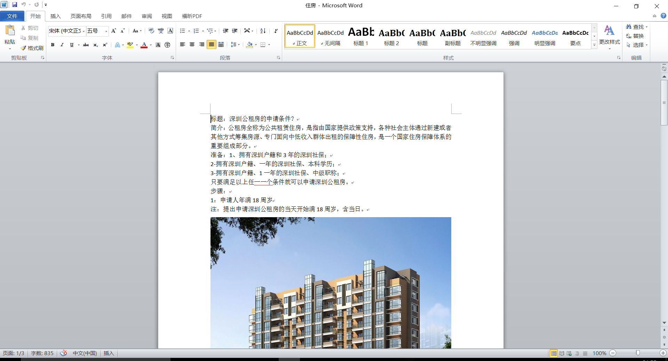The image size is (668, 361).
Task: Switch to the Foxit PDF tab
Action: point(192,16)
